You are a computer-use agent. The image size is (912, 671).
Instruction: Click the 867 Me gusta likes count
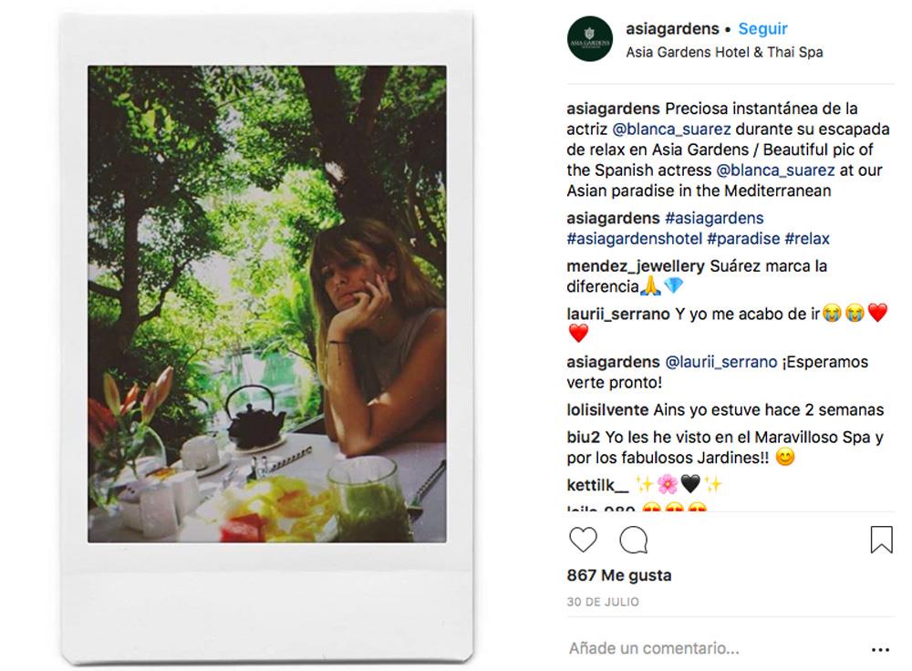pyautogui.click(x=618, y=575)
